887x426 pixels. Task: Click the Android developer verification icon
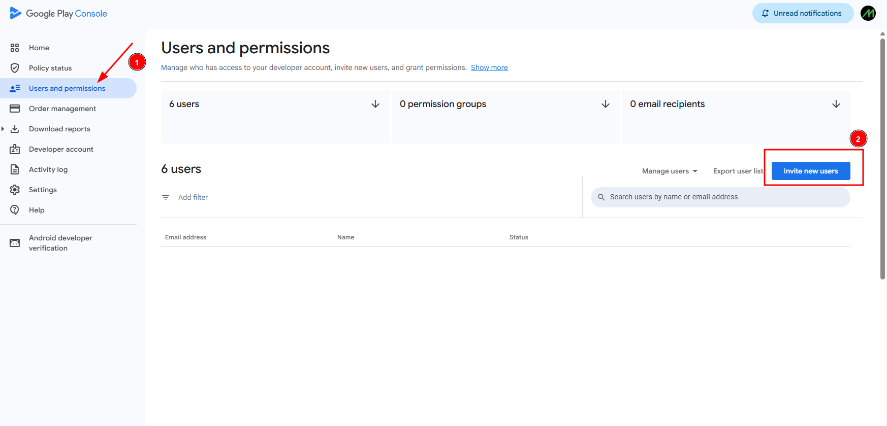tap(15, 243)
